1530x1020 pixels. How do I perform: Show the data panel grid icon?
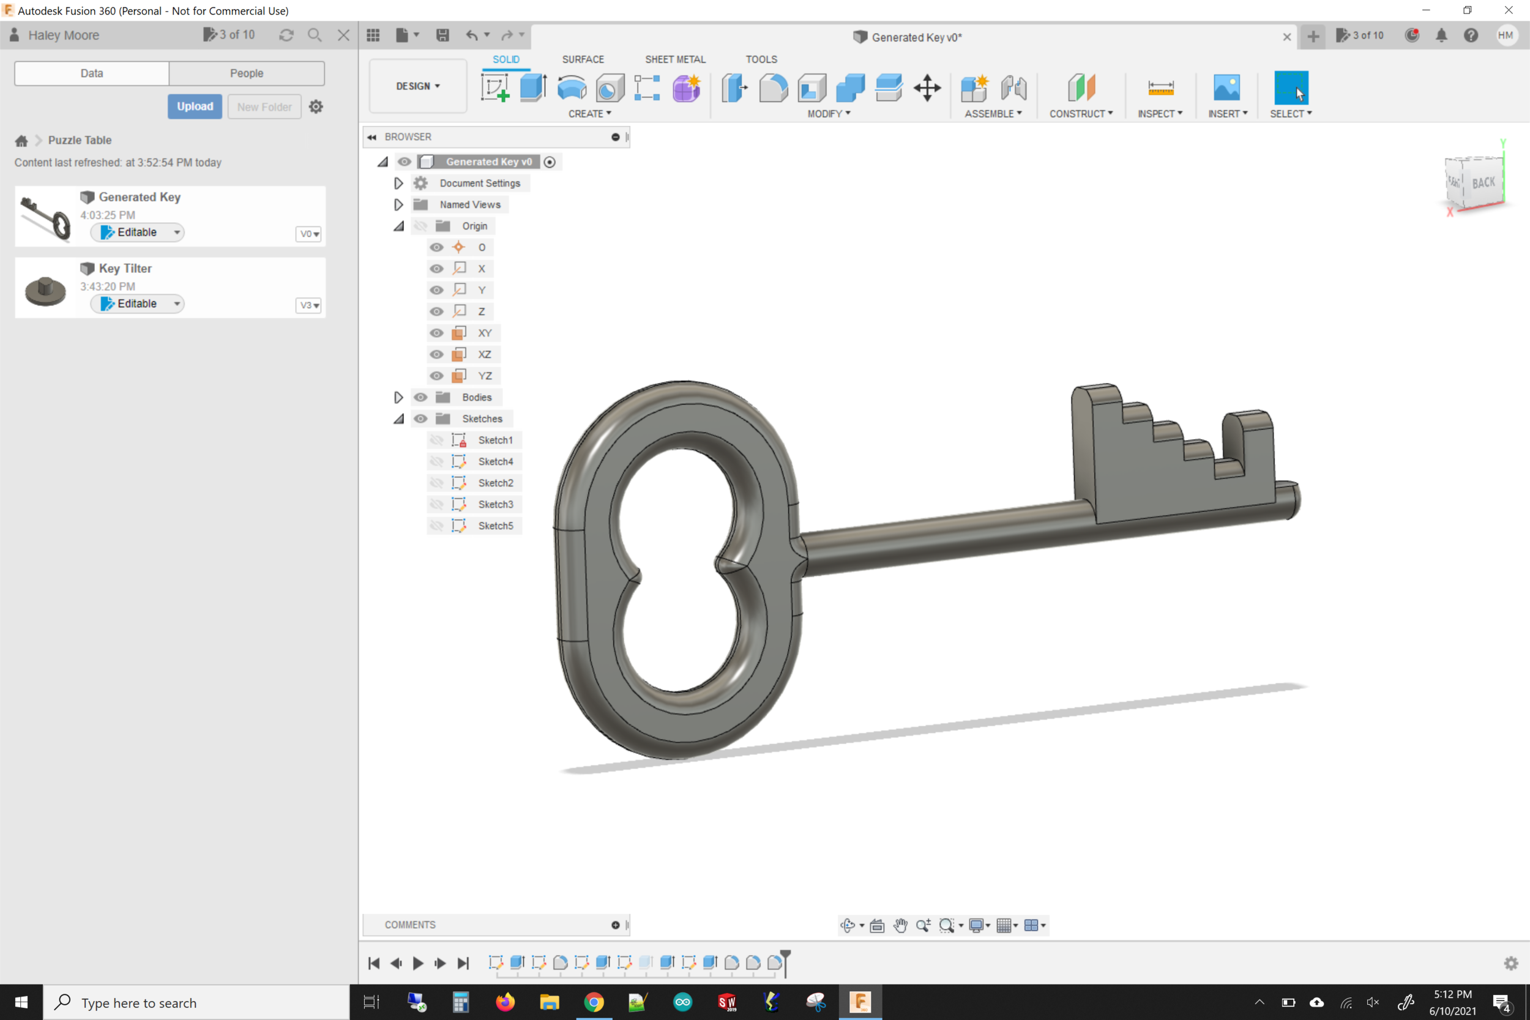tap(373, 35)
